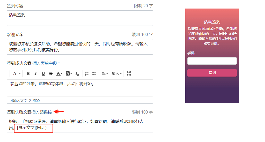Viewport: 265px width, 142px height.
Task: Open the text color dropdown
Action: 59,74
